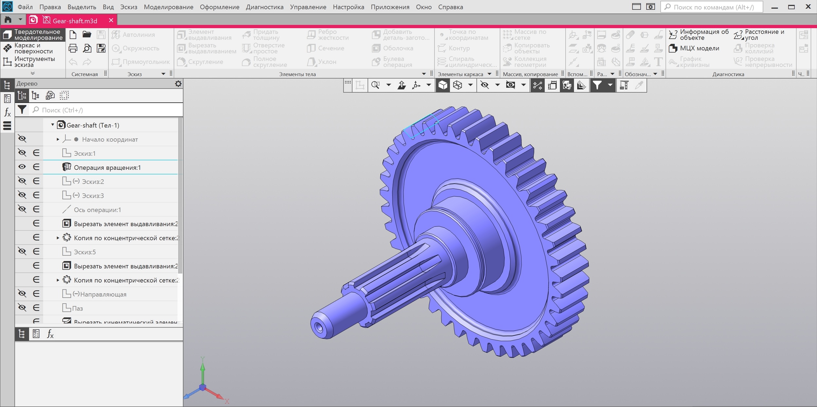
Task: Click Вырезать выдавливанием button
Action: pyautogui.click(x=206, y=48)
